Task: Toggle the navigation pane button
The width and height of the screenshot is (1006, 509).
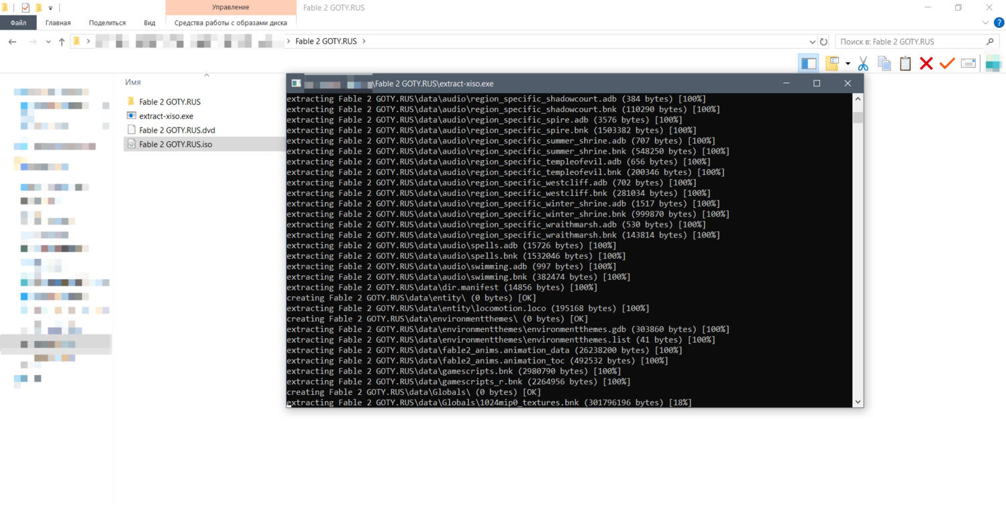Action: [x=809, y=64]
